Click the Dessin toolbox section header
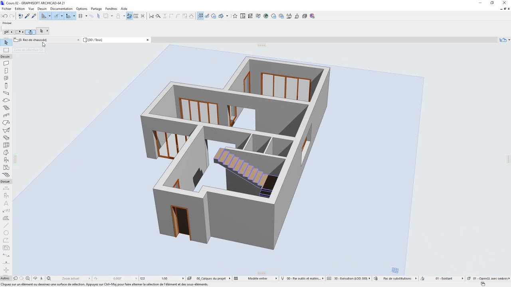This screenshot has width=511, height=287. coord(6,57)
